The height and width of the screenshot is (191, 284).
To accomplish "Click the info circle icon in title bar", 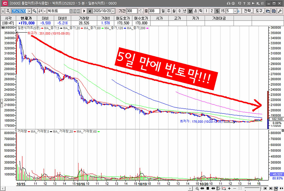I will pos(233,3).
